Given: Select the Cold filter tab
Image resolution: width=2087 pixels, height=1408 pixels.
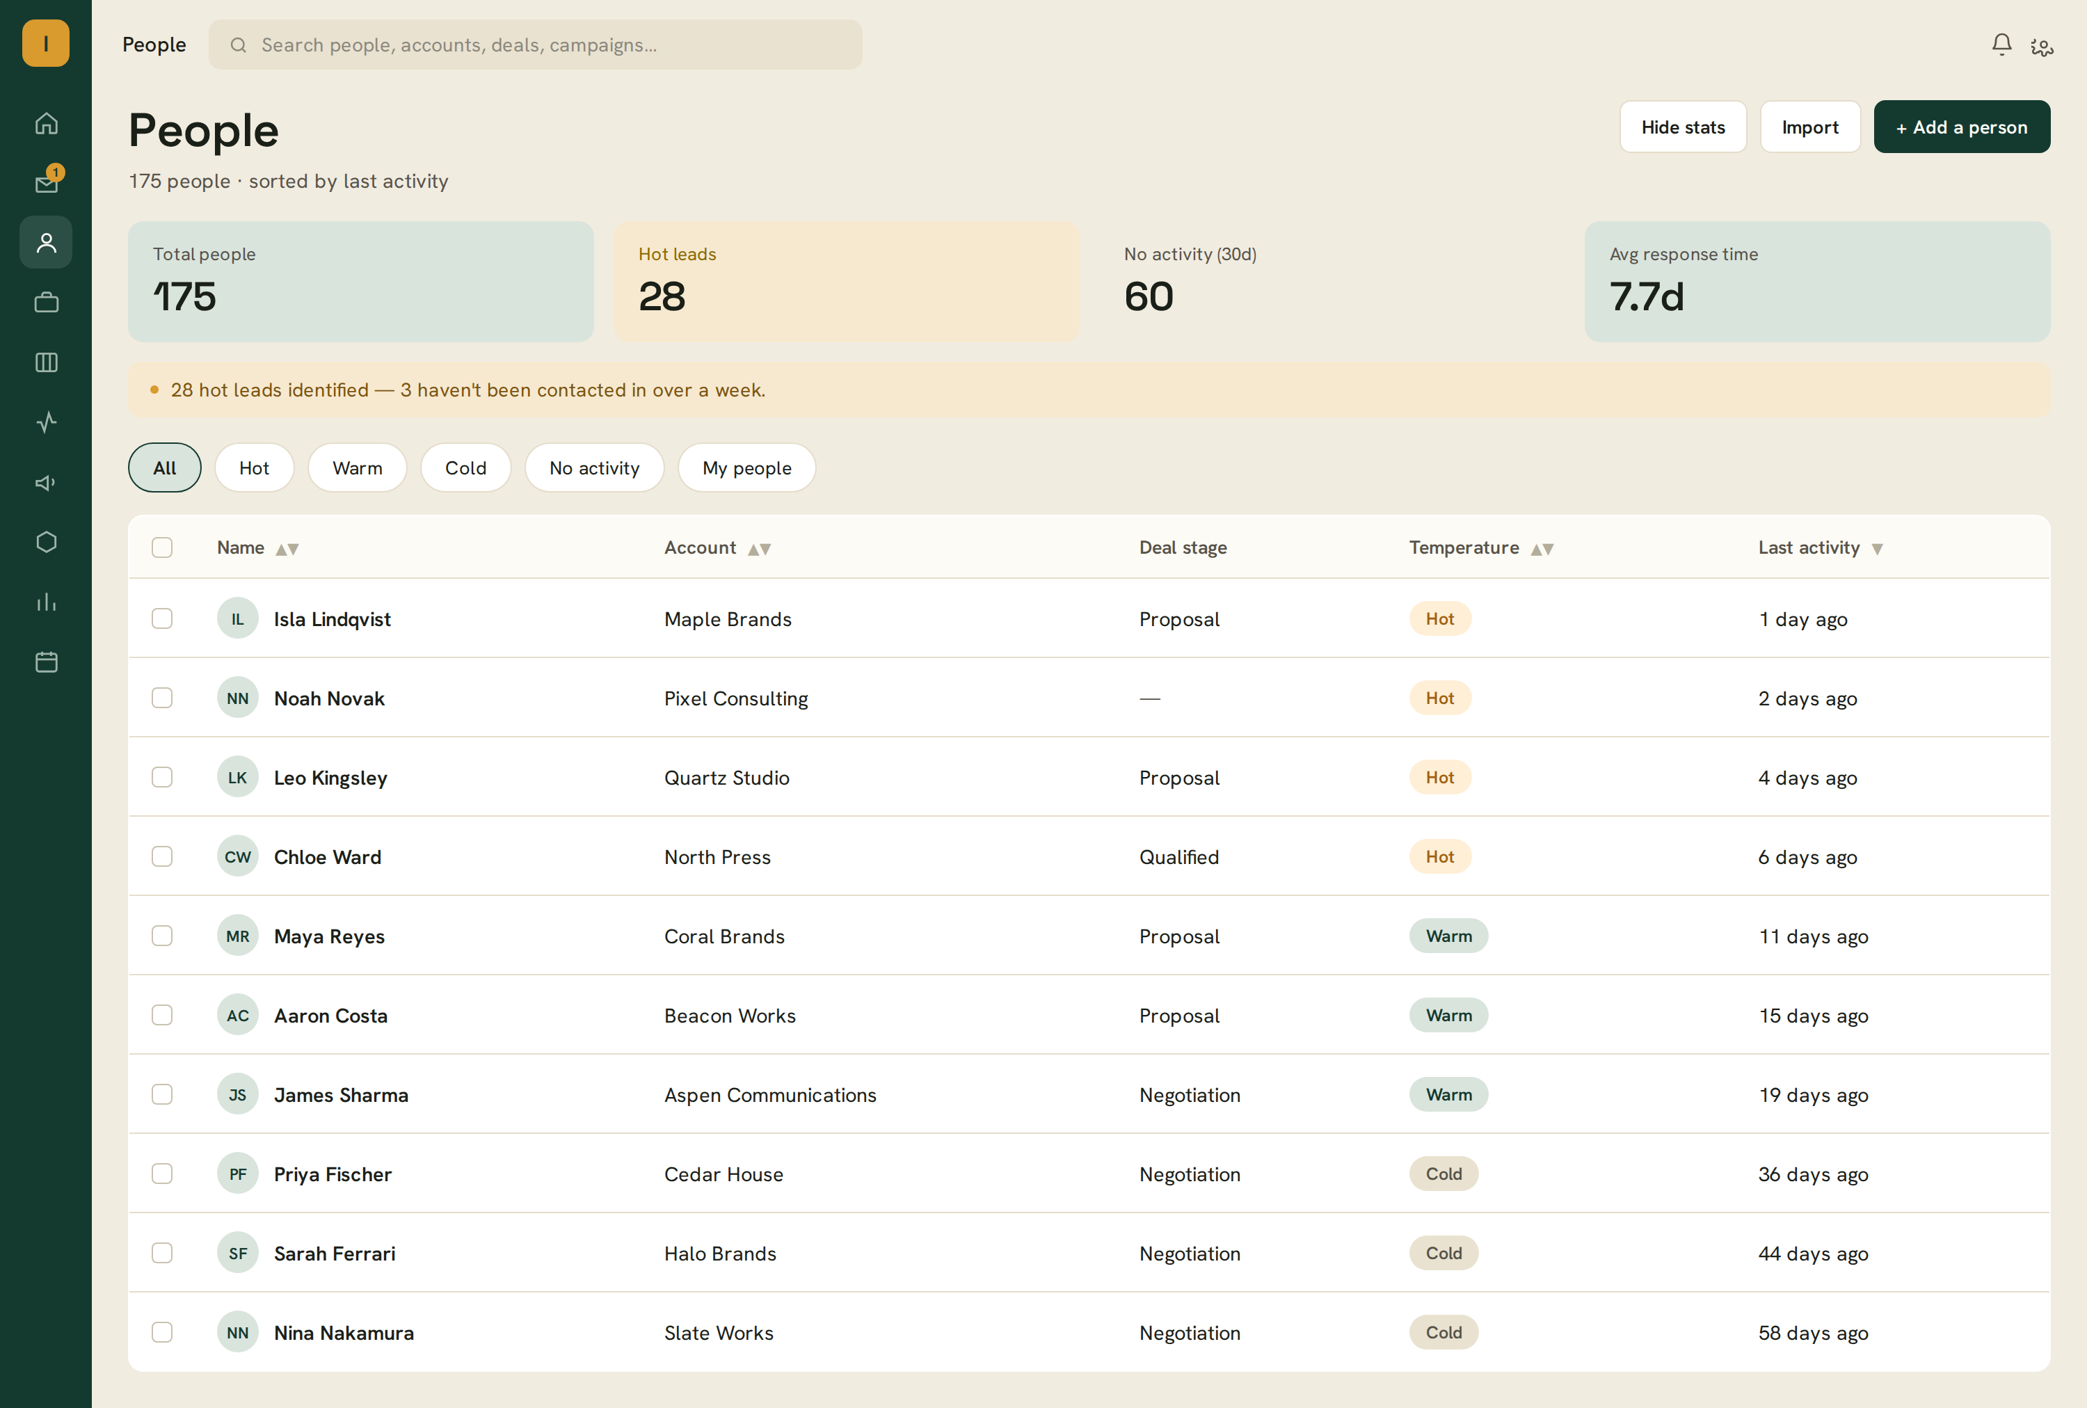Looking at the screenshot, I should click(466, 468).
